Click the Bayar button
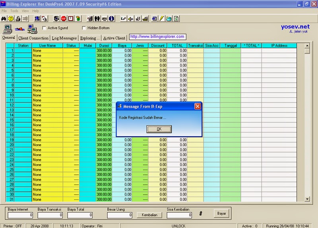The image size is (318, 228). coord(221,213)
